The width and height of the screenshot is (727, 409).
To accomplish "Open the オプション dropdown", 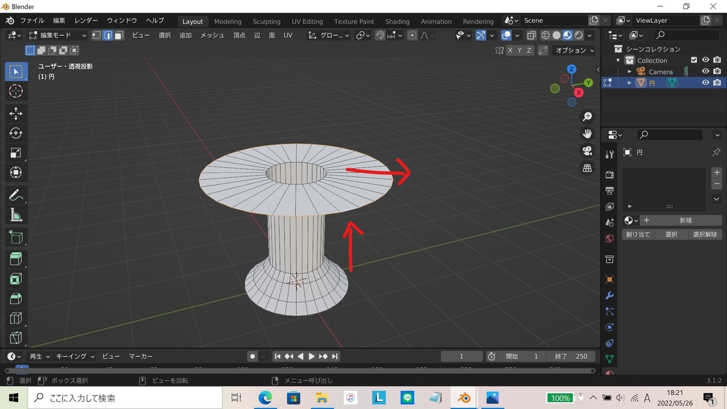I will (x=574, y=50).
